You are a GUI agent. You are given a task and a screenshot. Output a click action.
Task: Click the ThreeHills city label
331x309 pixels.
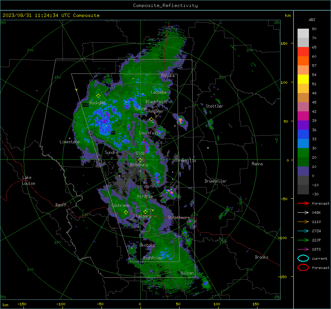click(185, 161)
